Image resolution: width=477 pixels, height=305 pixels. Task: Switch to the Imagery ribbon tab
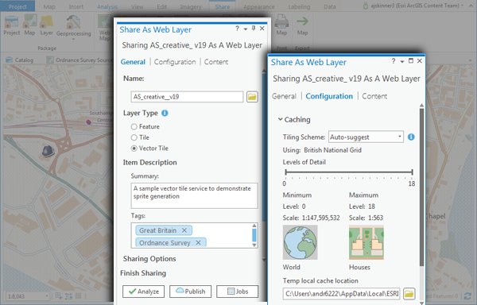[191, 6]
